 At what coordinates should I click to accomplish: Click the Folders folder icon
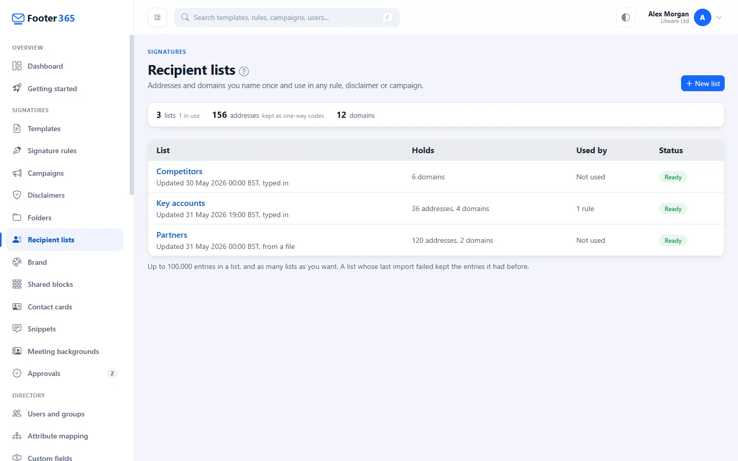click(x=17, y=218)
